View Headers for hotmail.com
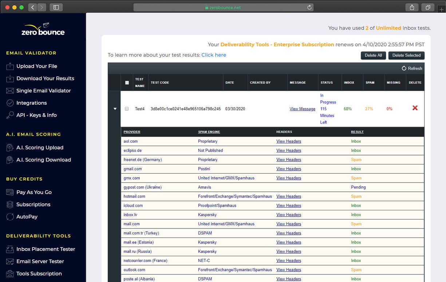The width and height of the screenshot is (446, 282). pyautogui.click(x=289, y=196)
